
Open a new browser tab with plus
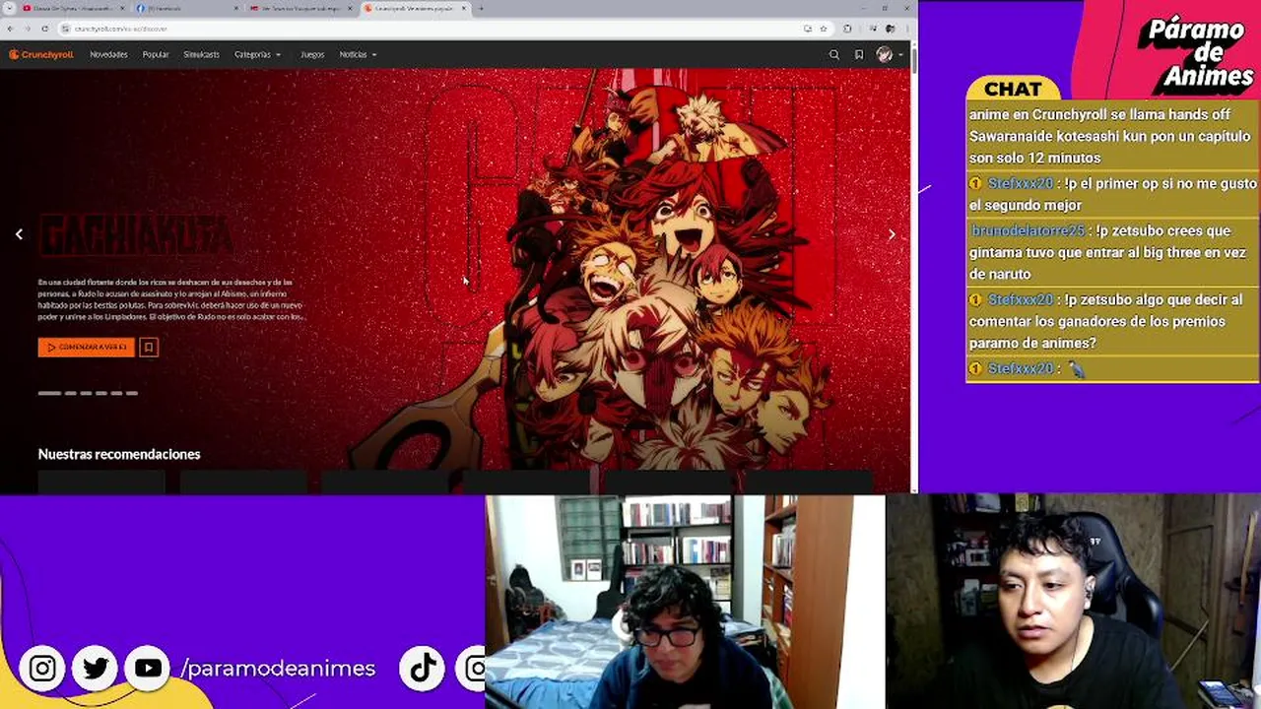tap(480, 9)
